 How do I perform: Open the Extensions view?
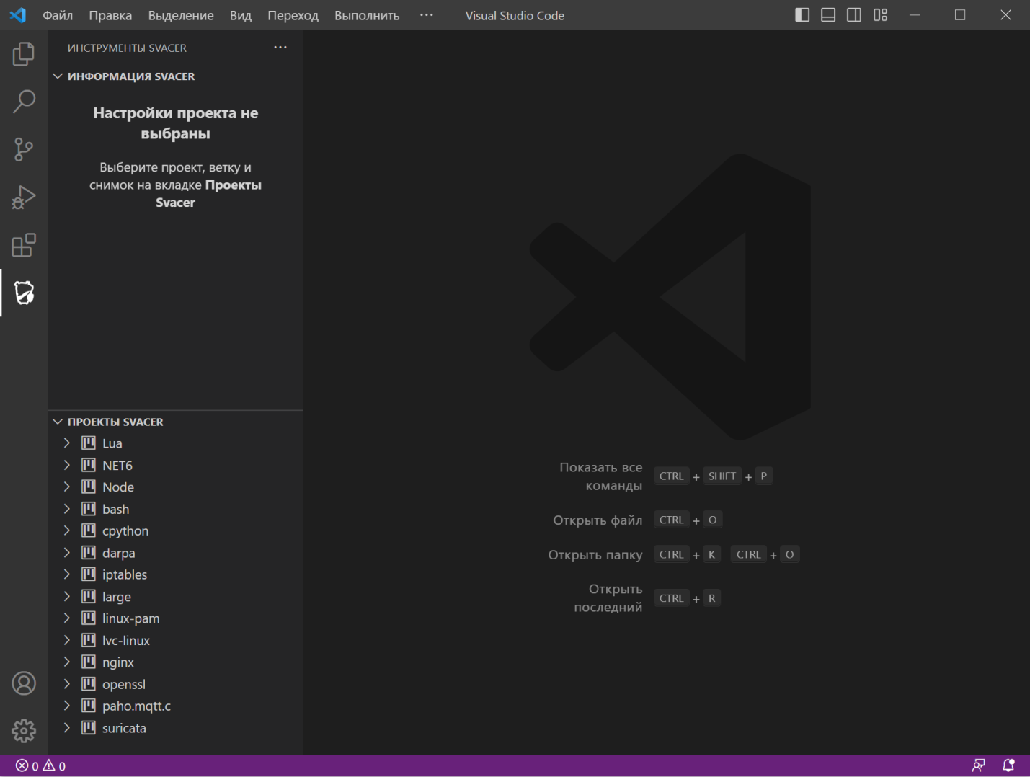pyautogui.click(x=24, y=245)
